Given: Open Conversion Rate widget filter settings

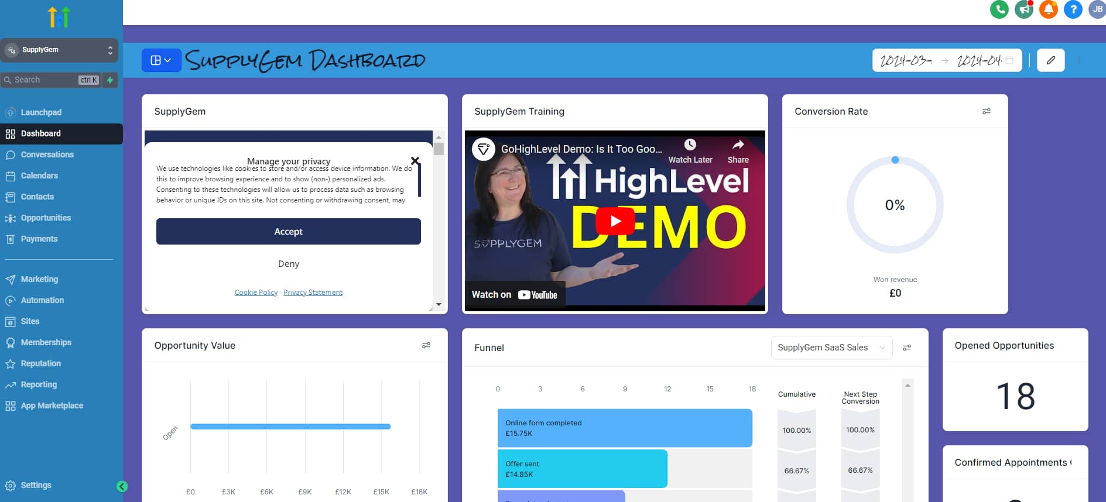Looking at the screenshot, I should click(986, 111).
